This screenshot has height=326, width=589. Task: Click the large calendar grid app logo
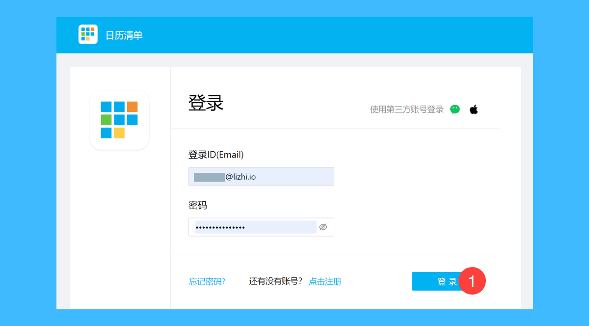tap(119, 120)
